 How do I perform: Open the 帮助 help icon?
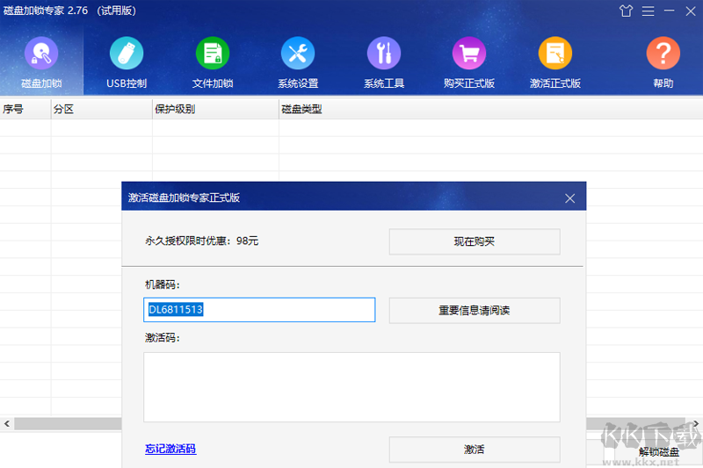[663, 54]
